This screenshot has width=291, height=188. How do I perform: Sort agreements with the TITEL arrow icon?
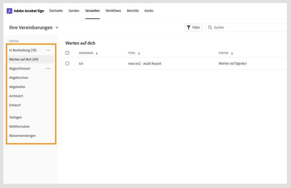[x=139, y=53]
